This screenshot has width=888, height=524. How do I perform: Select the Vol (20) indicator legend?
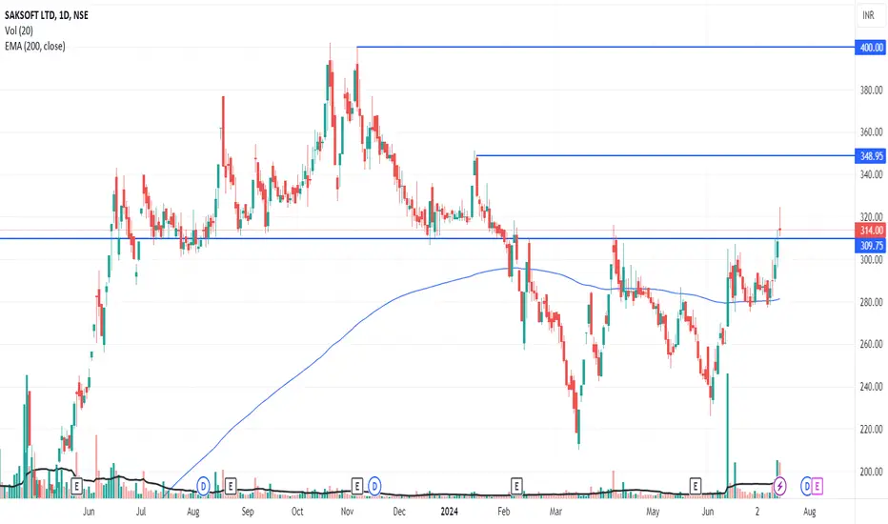coord(19,30)
